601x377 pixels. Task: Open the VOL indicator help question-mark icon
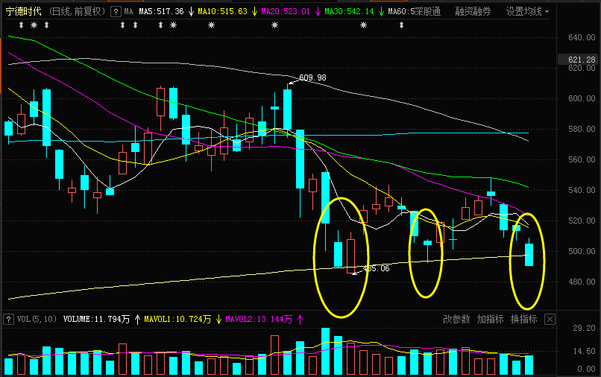pyautogui.click(x=8, y=319)
